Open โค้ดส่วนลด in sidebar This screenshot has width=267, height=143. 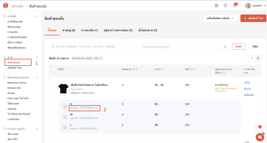tap(13, 104)
